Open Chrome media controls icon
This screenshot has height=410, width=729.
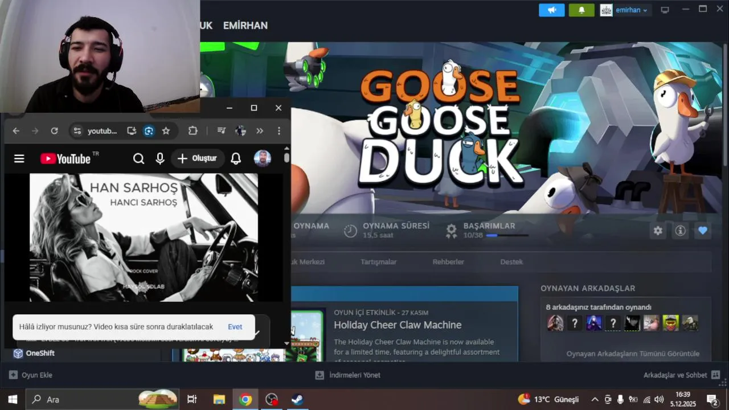click(x=222, y=131)
